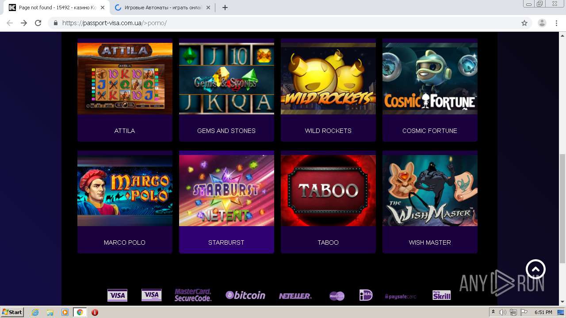Viewport: 566px width, 318px height.
Task: Go forward in browser history
Action: (24, 23)
